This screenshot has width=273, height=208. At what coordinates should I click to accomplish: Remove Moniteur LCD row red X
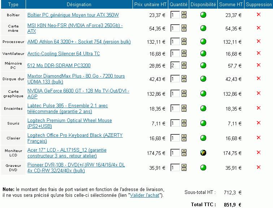pyautogui.click(x=259, y=153)
